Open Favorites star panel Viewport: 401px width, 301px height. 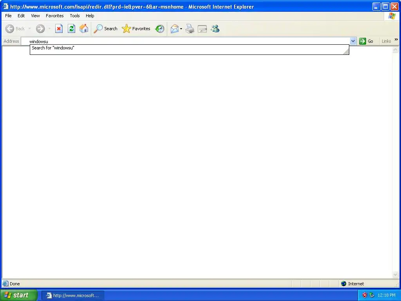pos(136,29)
